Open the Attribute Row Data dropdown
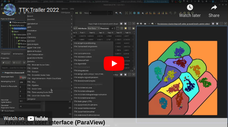This screenshot has width=228, height=127. [x=94, y=28]
